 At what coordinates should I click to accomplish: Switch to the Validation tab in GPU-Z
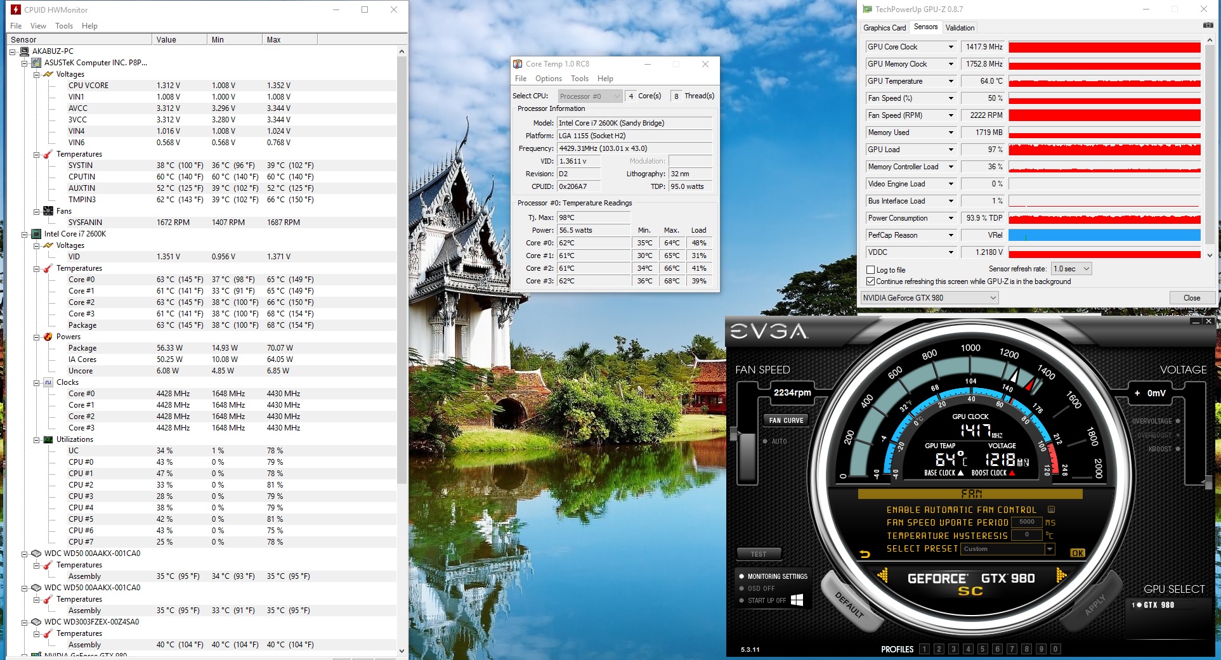960,28
